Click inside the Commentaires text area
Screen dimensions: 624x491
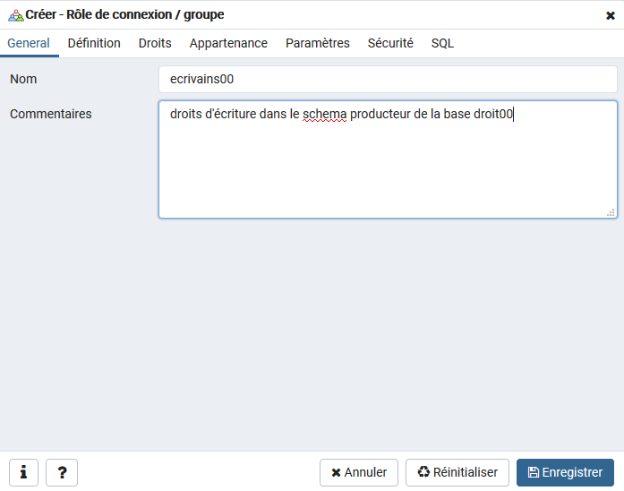[388, 166]
